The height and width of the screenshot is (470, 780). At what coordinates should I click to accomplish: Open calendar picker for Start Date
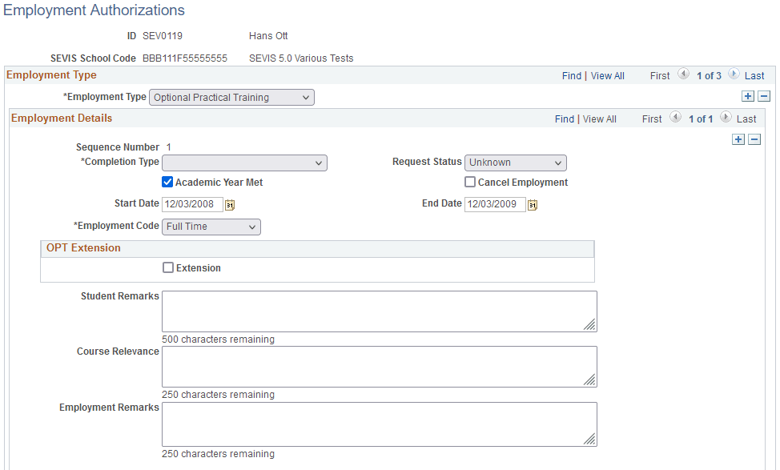point(230,204)
